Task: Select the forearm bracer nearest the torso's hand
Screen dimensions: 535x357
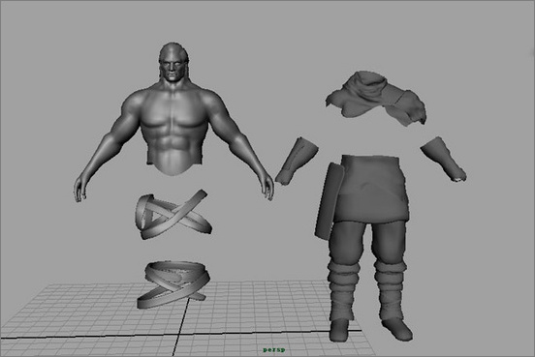Action: coord(297,161)
